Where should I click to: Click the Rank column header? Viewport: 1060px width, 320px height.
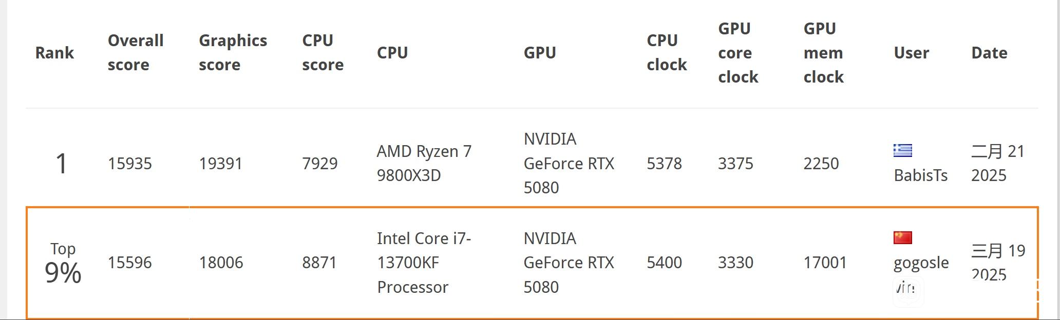54,52
